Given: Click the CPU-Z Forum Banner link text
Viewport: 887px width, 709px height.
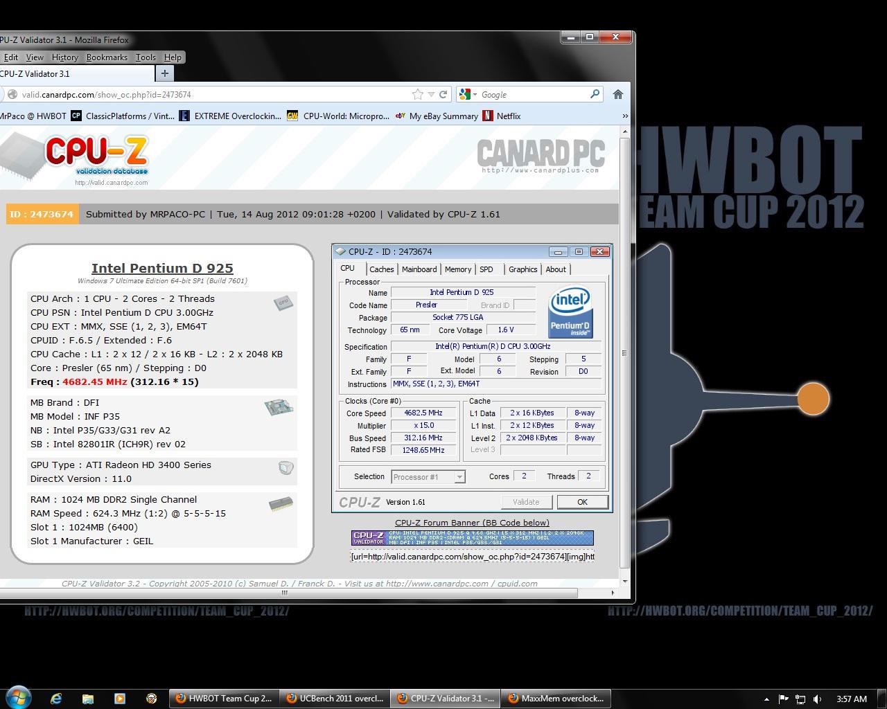Looking at the screenshot, I should (472, 523).
